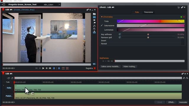Toggle the Invert checkbox
This screenshot has height=106, width=189.
click(x=183, y=41)
